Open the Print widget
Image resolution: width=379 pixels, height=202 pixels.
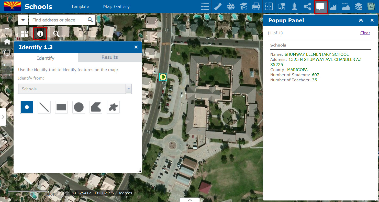click(x=256, y=6)
